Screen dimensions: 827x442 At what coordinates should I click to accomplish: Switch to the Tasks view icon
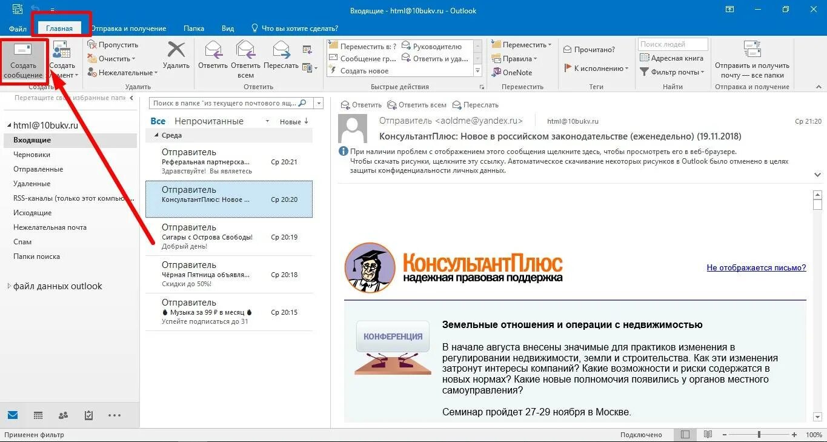(x=88, y=415)
